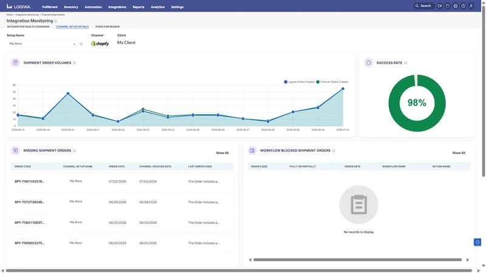The height and width of the screenshot is (273, 486).
Task: Click error text in SPY-7581142516 row
Action: coord(204,181)
